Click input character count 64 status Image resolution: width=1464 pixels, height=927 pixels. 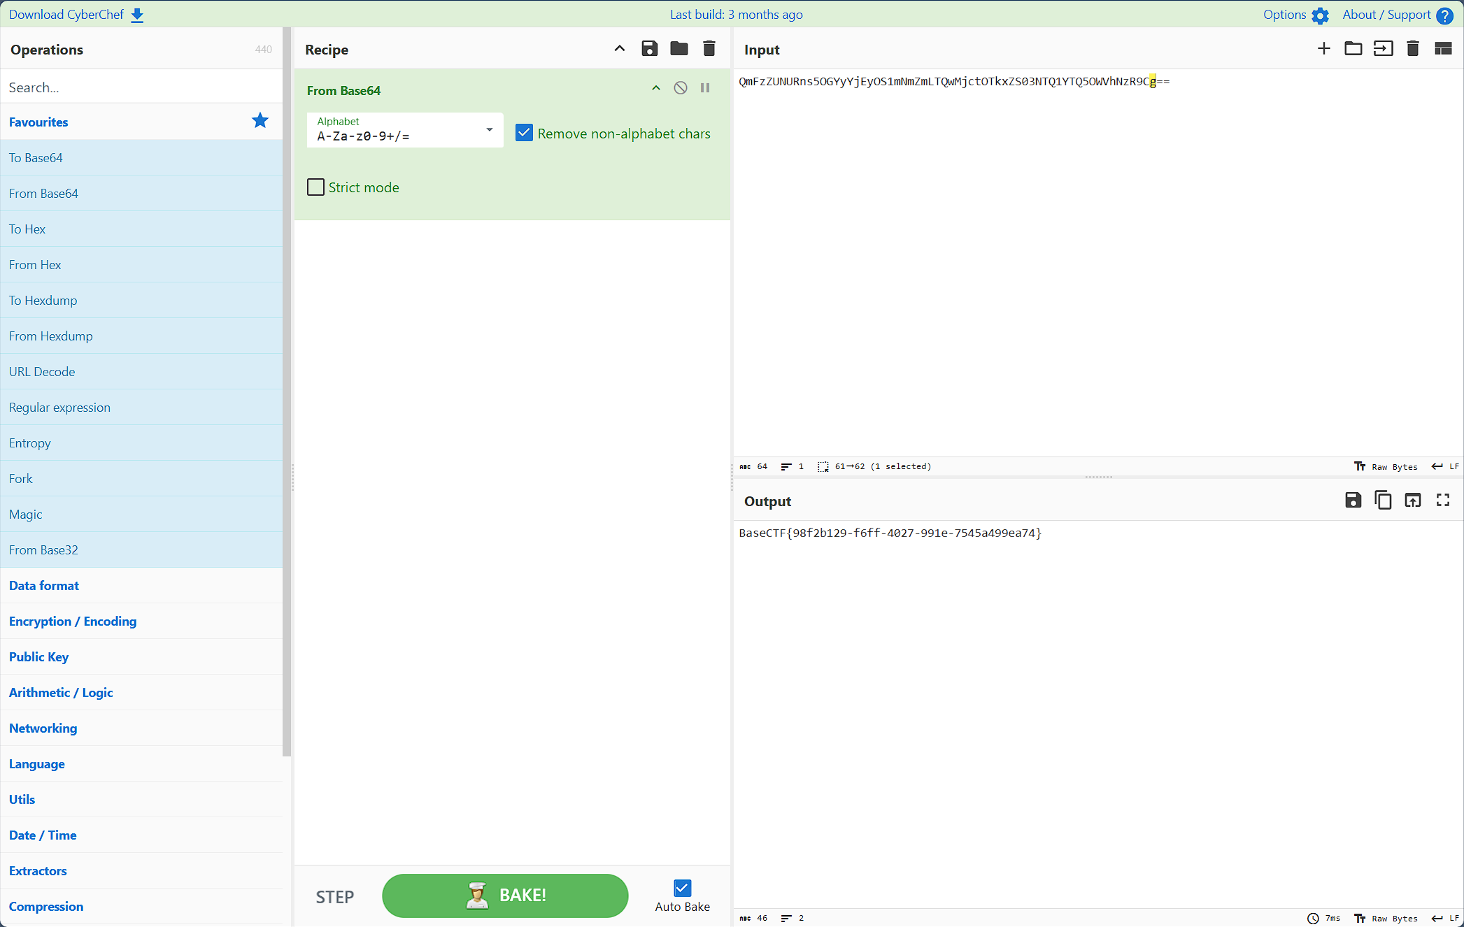[x=754, y=466]
